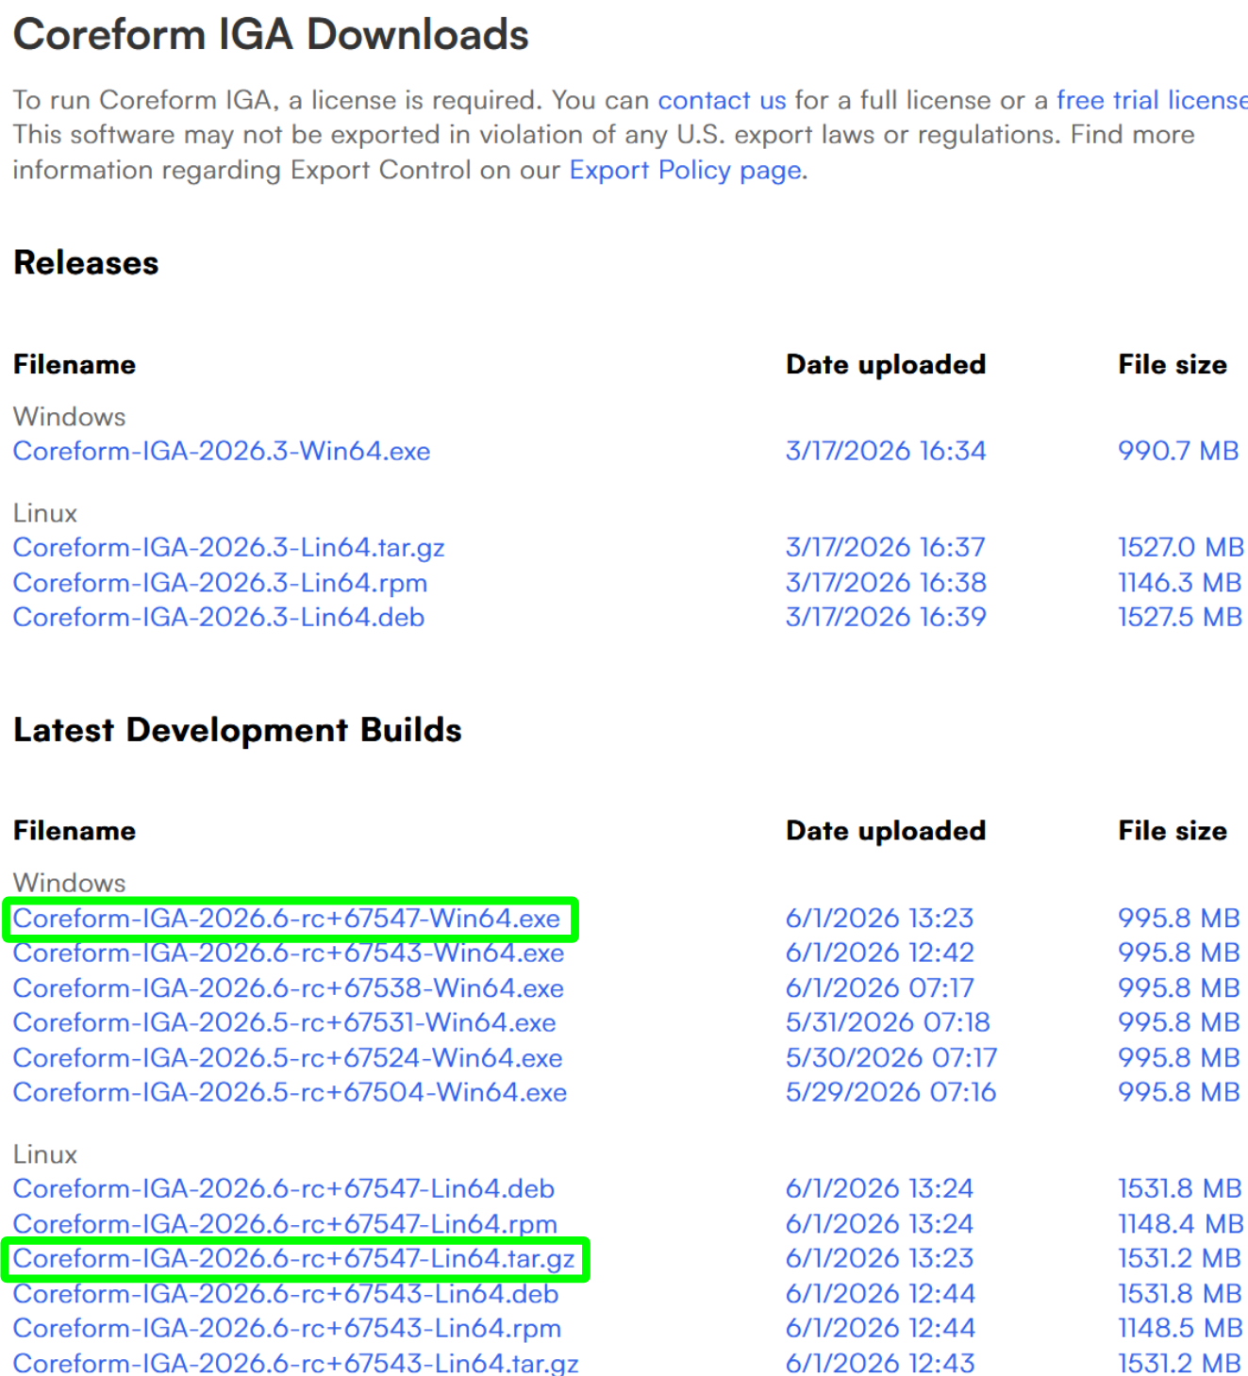
Task: Click "File size" header under Development Builds
Action: coord(1173,831)
